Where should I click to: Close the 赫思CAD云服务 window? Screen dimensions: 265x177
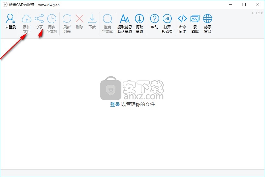pyautogui.click(x=258, y=4)
